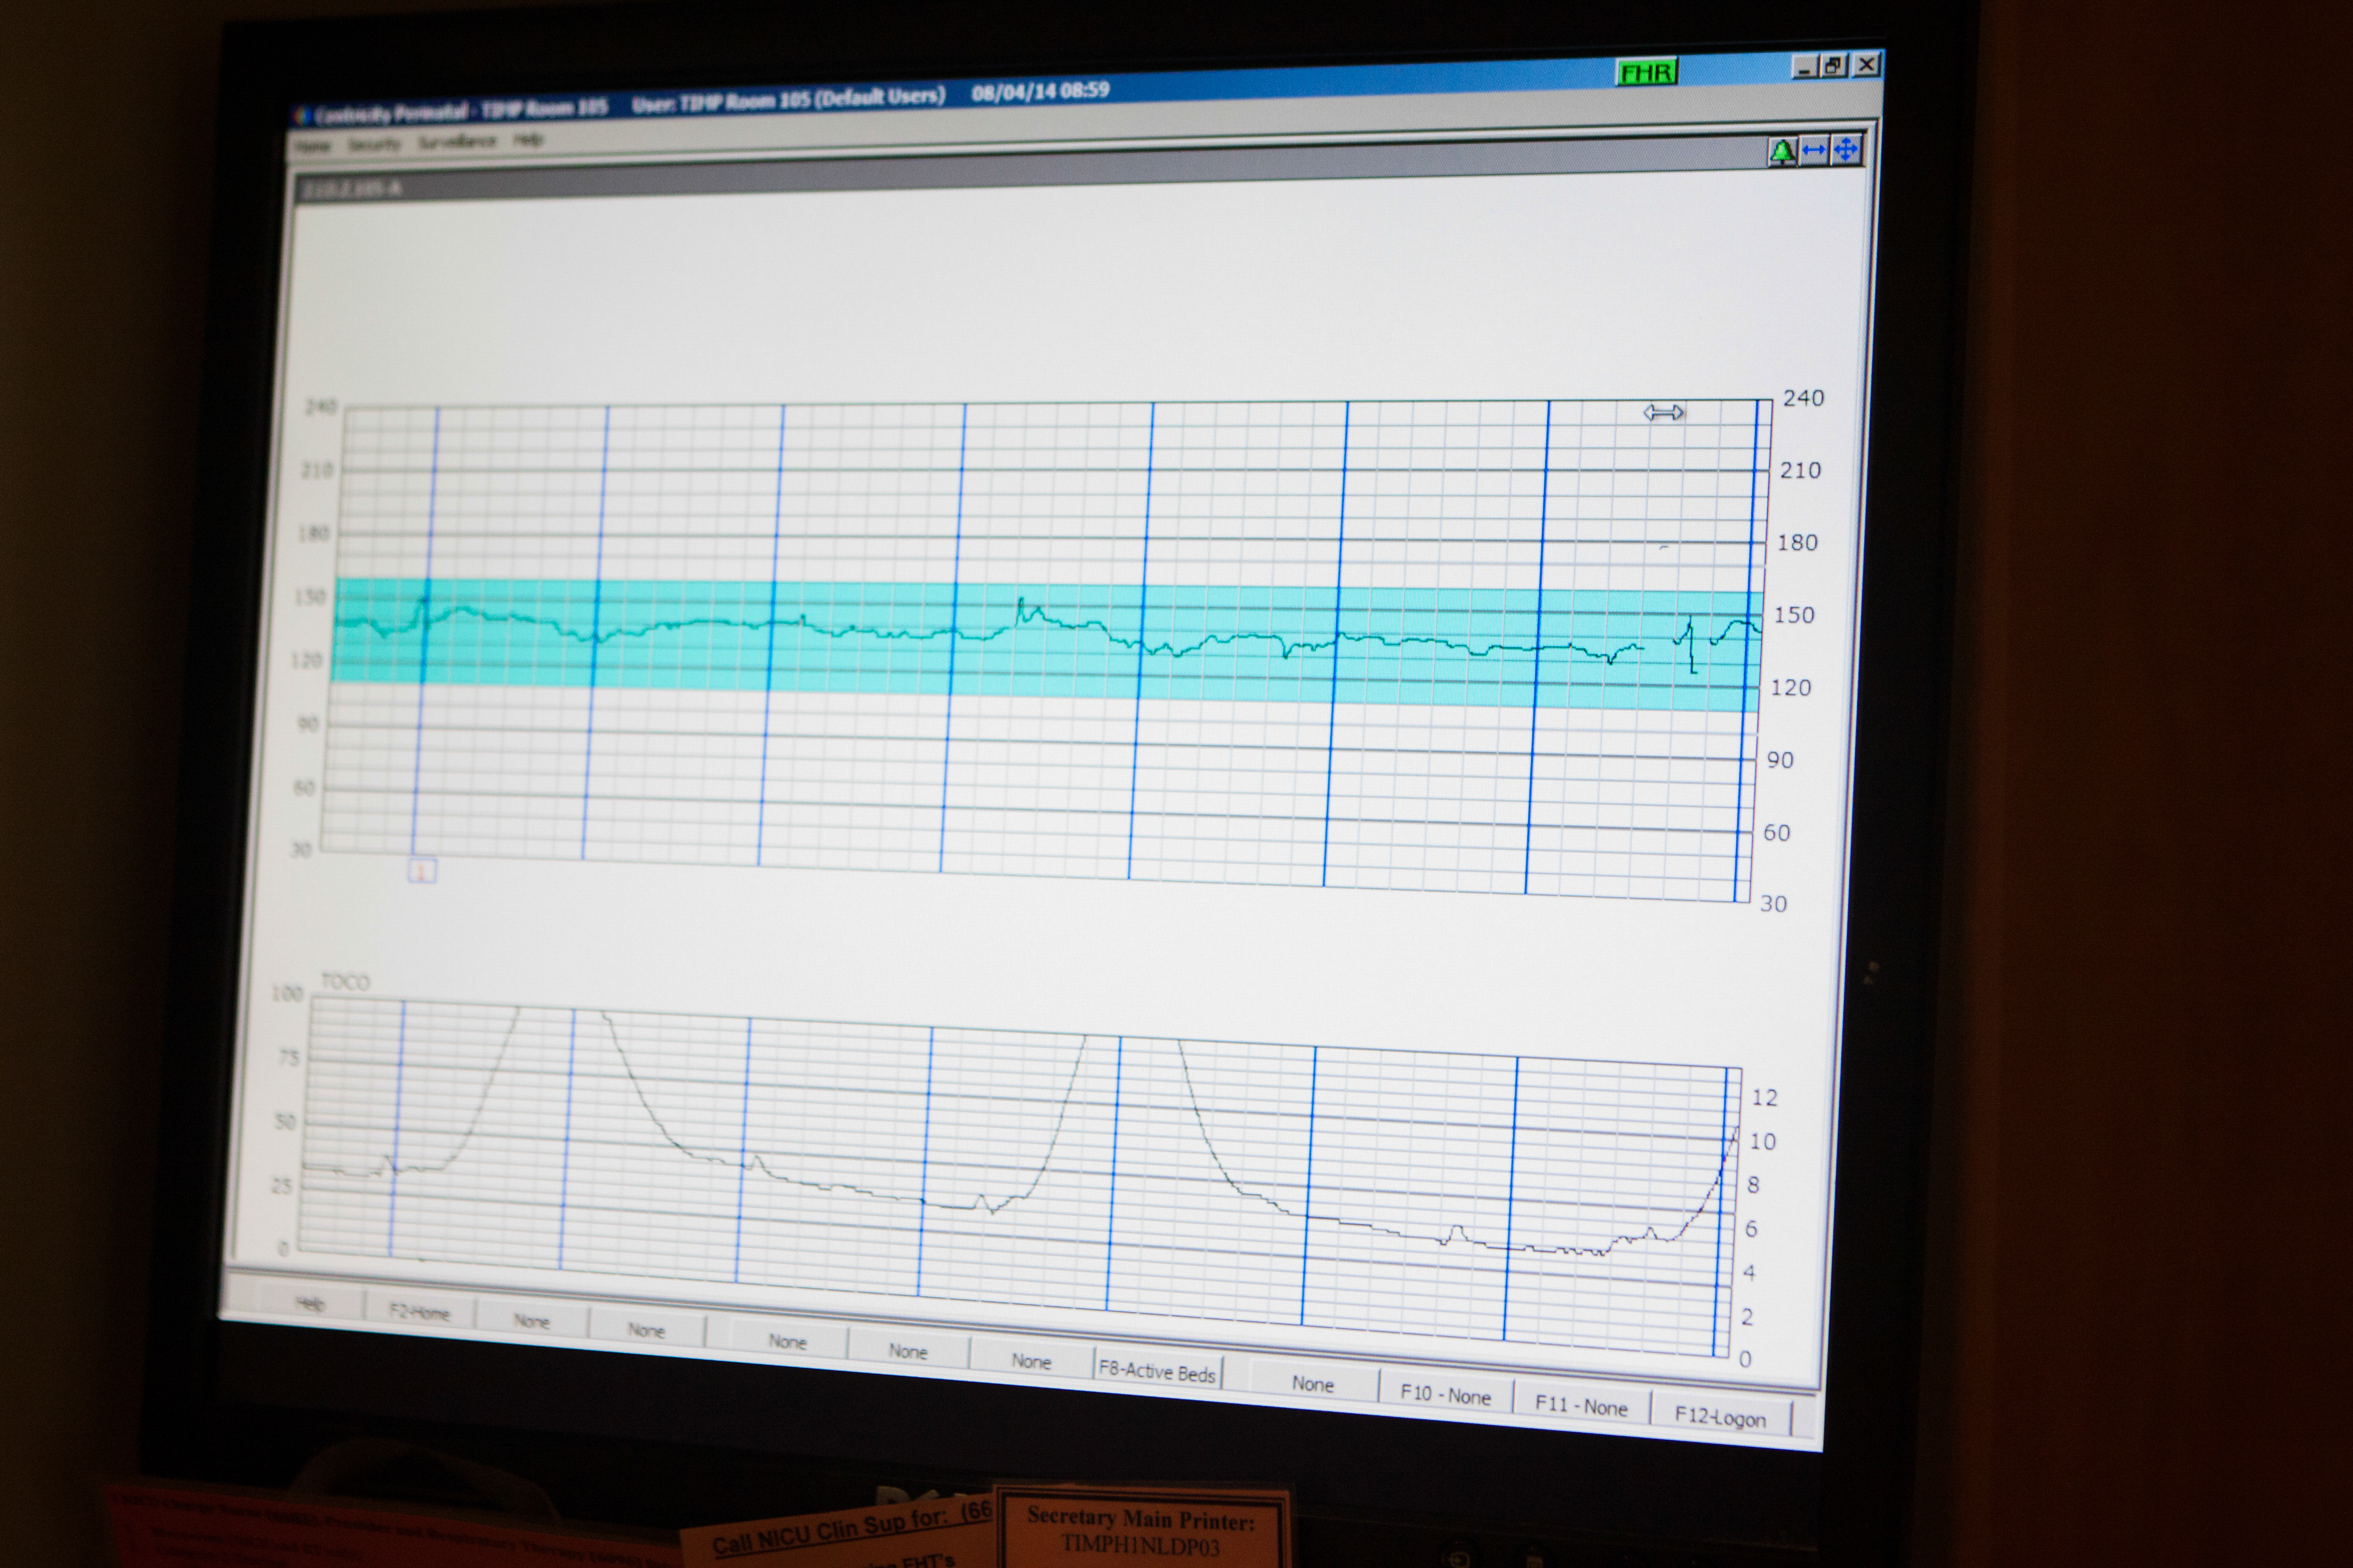Click the green alarm bell icon
Screen dimensions: 2353x1568
1782,152
